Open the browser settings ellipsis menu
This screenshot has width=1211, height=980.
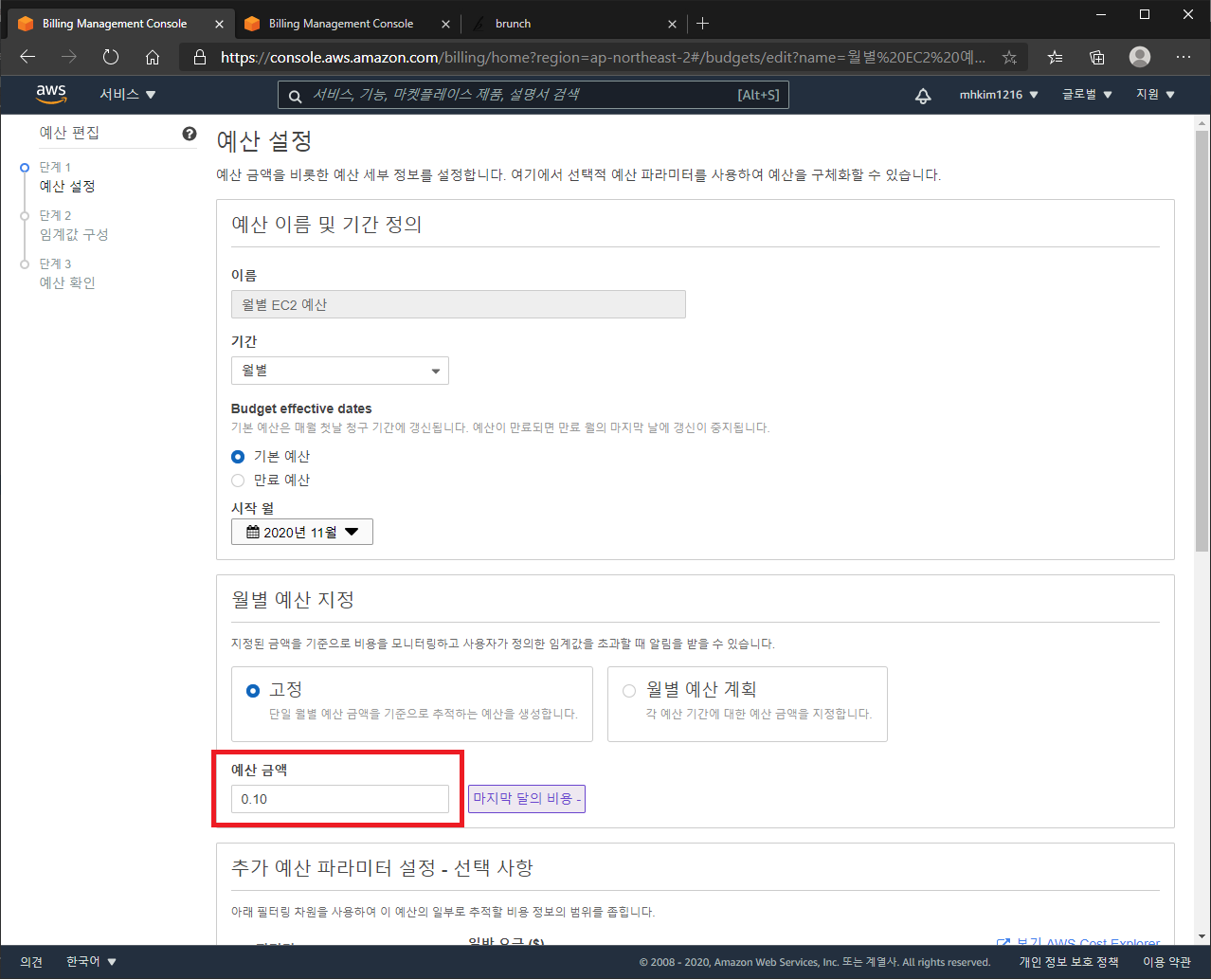(x=1184, y=57)
